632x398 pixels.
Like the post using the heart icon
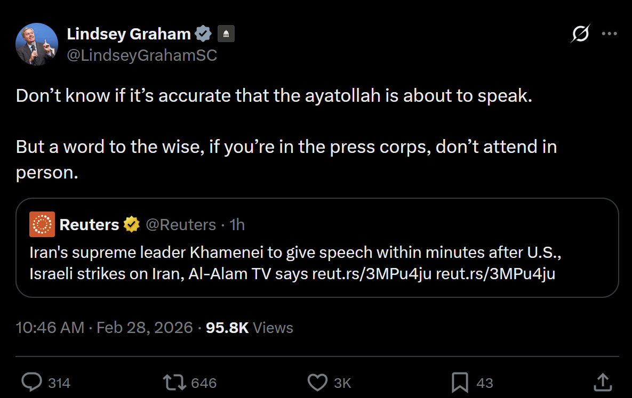[318, 383]
